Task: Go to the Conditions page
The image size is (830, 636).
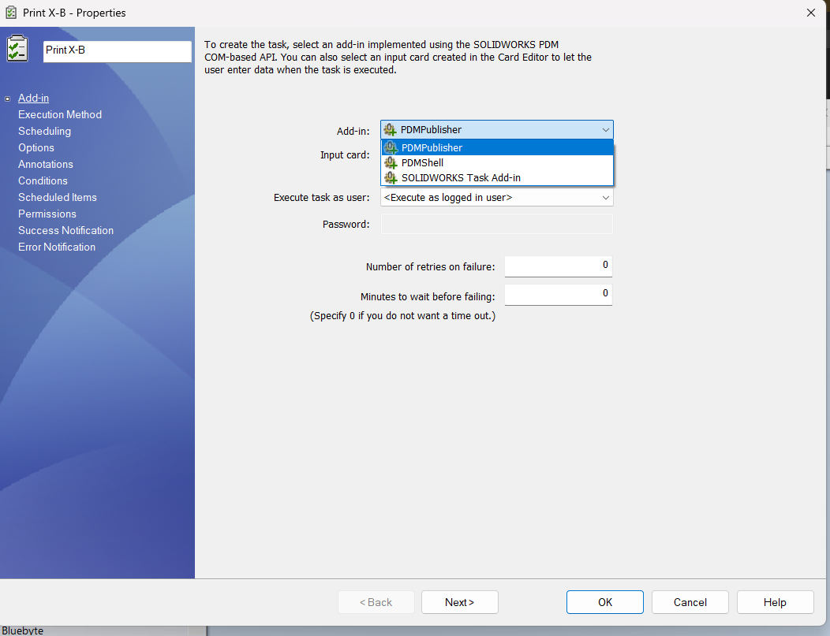Action: (43, 180)
